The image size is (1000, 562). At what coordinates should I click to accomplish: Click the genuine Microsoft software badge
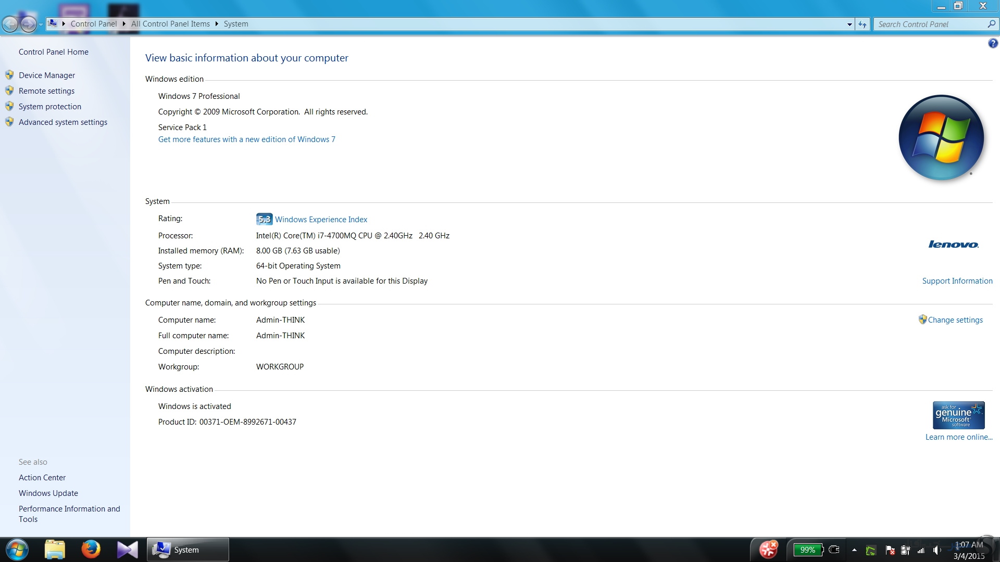(958, 415)
